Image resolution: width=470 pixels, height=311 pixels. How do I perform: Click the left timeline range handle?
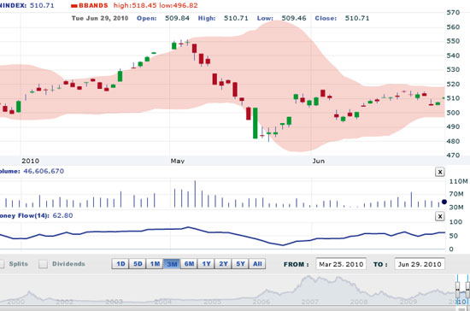tap(457, 290)
